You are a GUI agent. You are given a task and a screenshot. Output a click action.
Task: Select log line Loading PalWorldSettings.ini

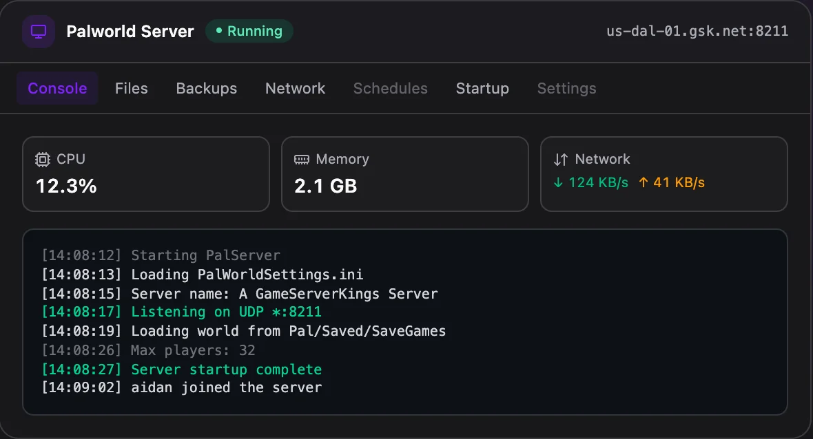point(202,275)
